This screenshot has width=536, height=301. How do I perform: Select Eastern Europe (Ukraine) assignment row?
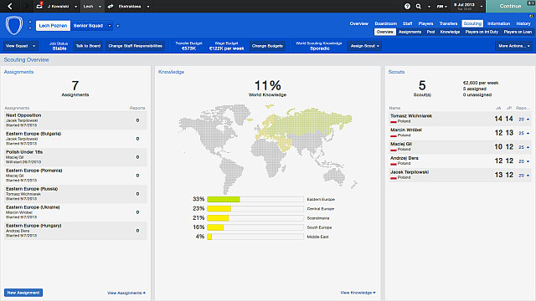(75, 212)
